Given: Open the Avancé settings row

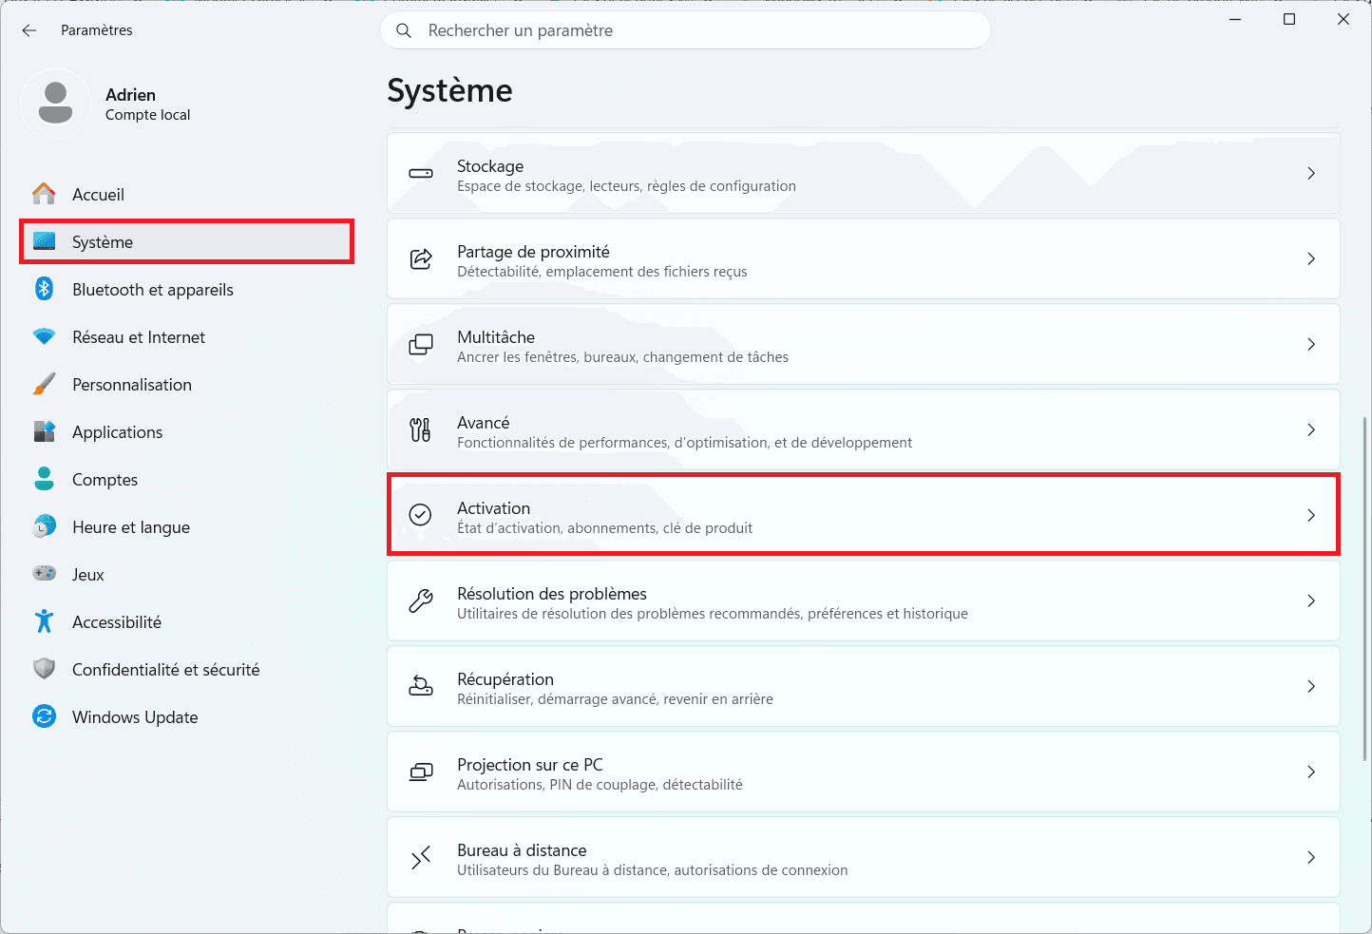Looking at the screenshot, I should (864, 429).
